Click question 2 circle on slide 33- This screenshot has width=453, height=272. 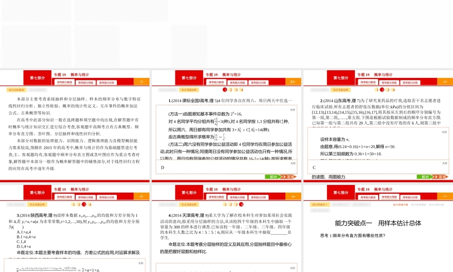click(x=231, y=90)
